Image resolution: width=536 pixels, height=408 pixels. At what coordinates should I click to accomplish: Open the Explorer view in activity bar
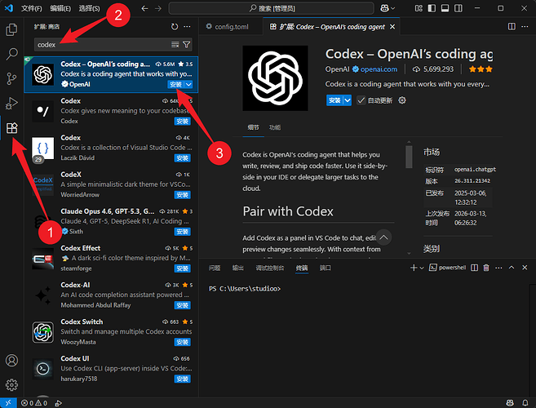click(11, 29)
